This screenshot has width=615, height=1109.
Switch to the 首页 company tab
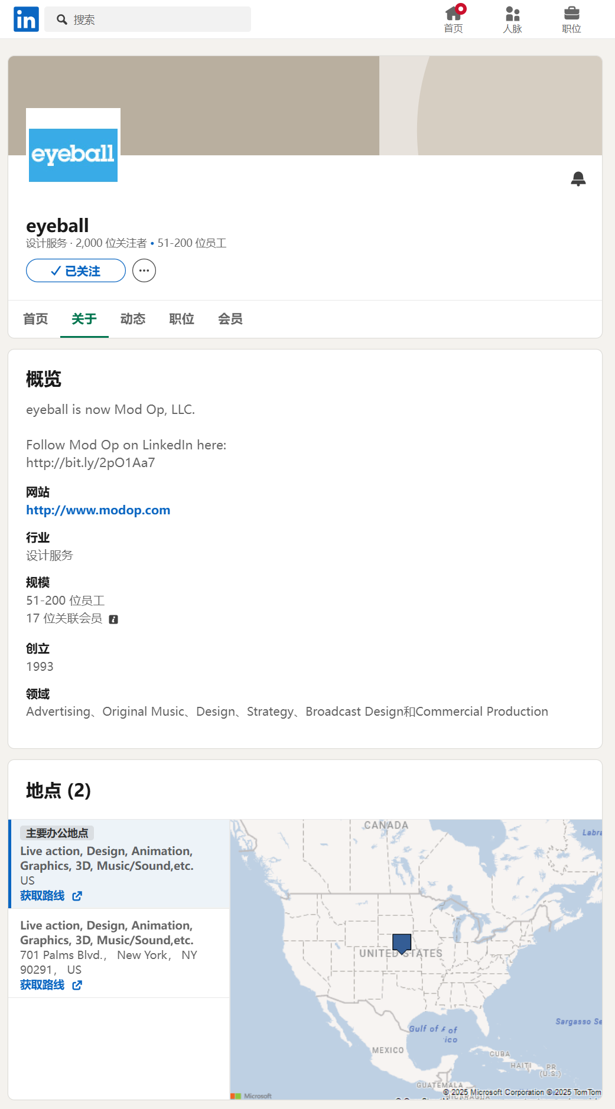click(35, 319)
